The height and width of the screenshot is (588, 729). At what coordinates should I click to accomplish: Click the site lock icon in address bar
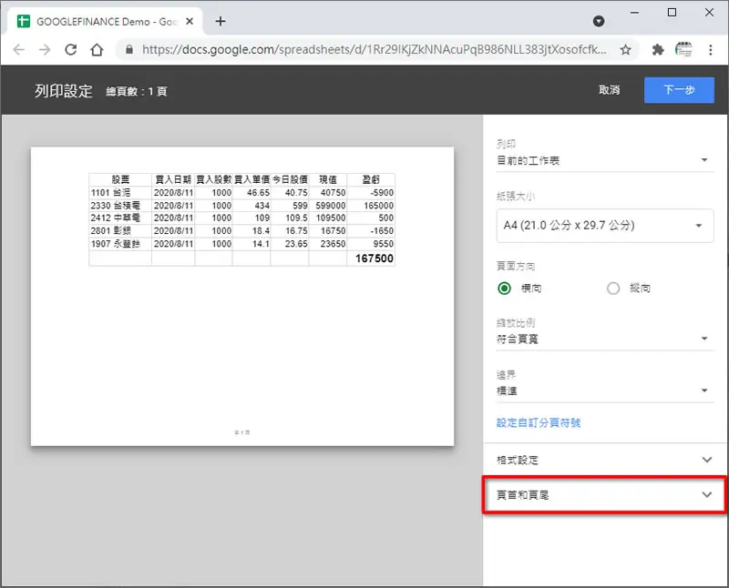(x=129, y=50)
